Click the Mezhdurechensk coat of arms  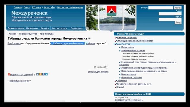(x=112, y=11)
